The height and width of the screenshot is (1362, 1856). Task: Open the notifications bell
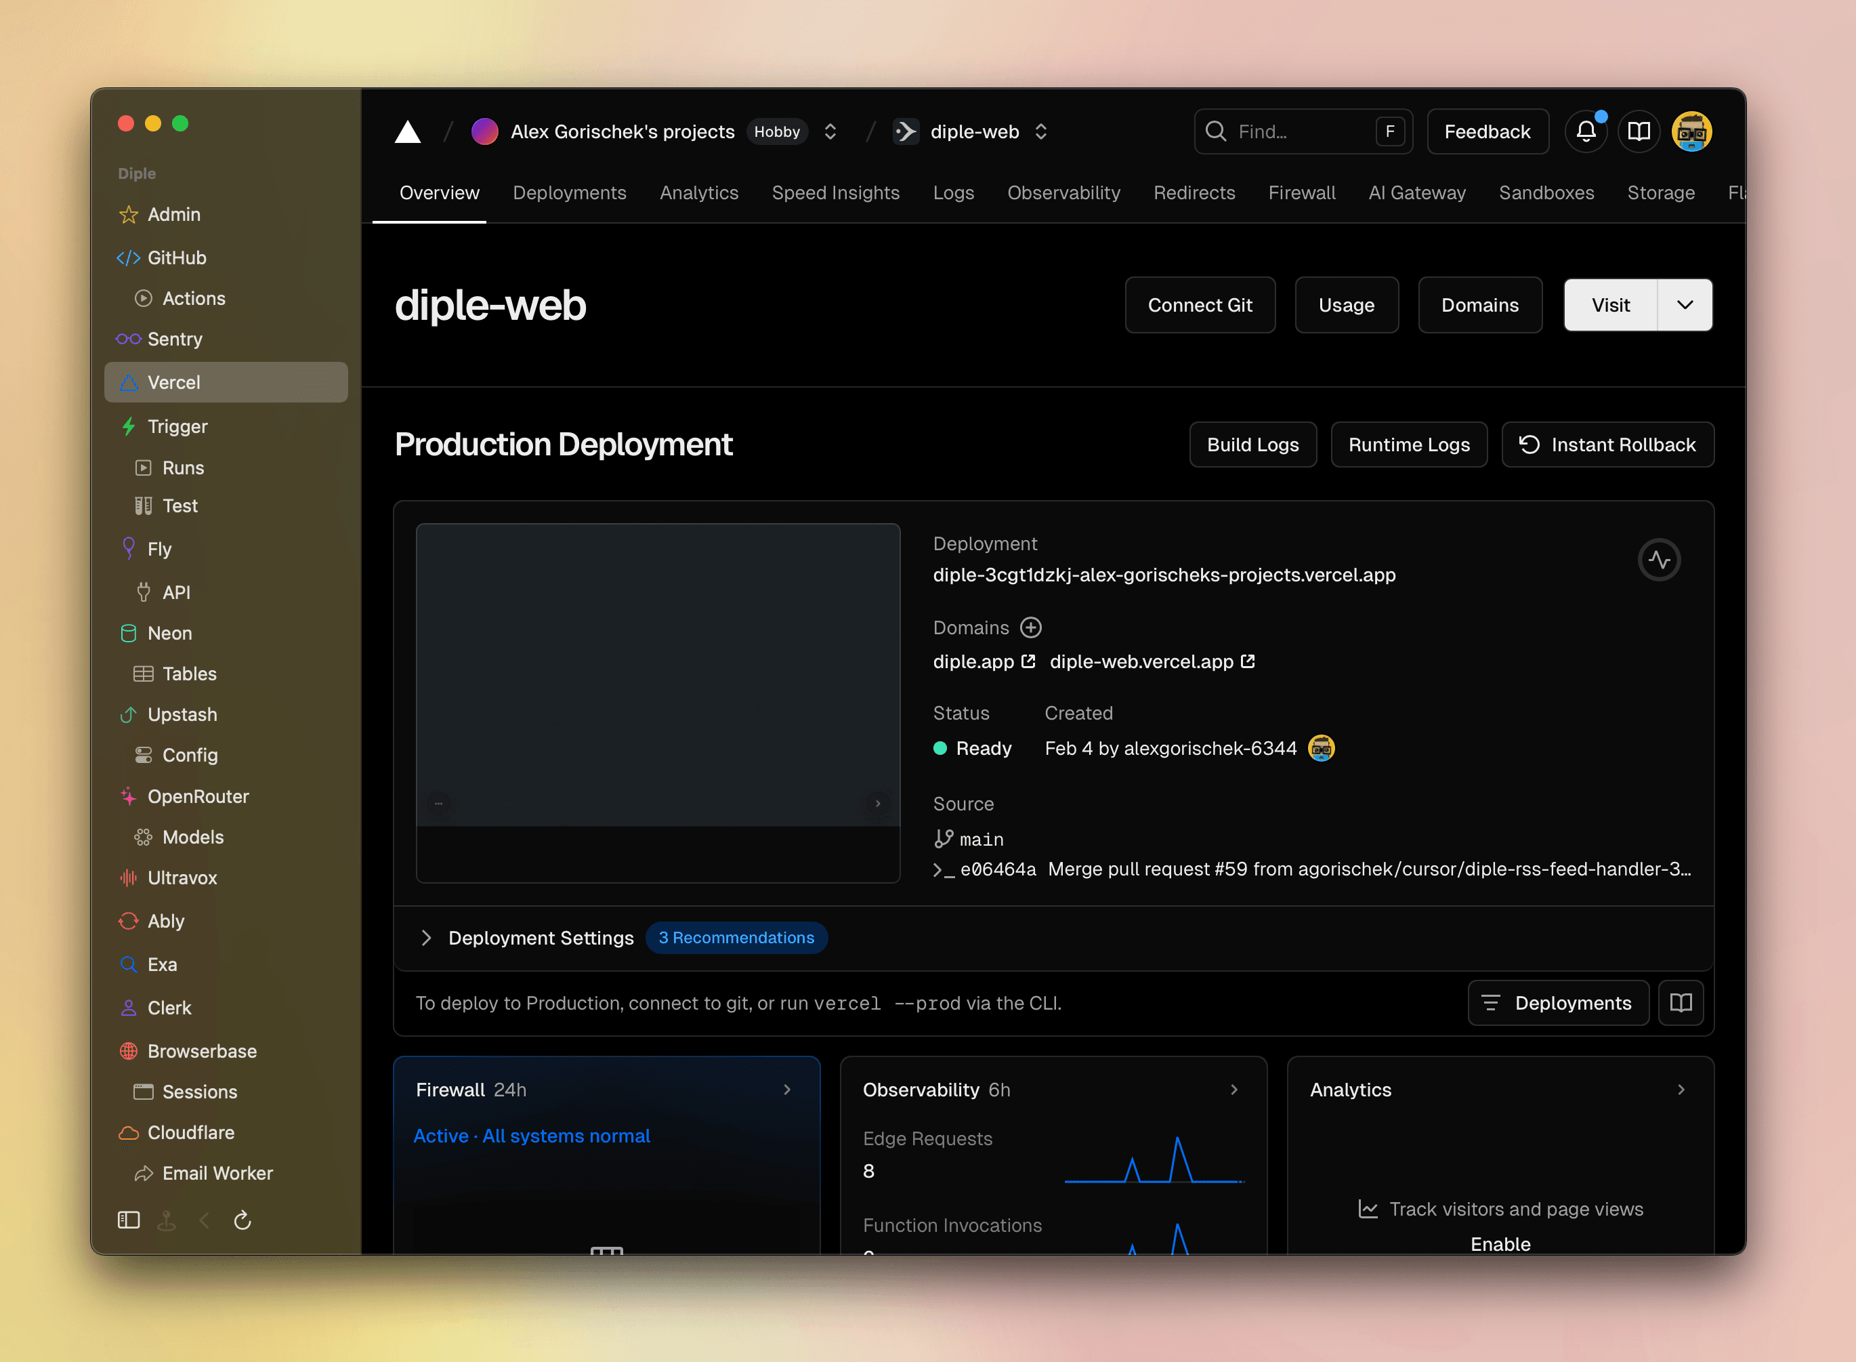(x=1586, y=131)
